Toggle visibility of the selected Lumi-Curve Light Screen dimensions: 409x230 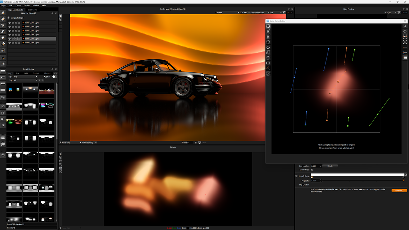click(x=10, y=39)
